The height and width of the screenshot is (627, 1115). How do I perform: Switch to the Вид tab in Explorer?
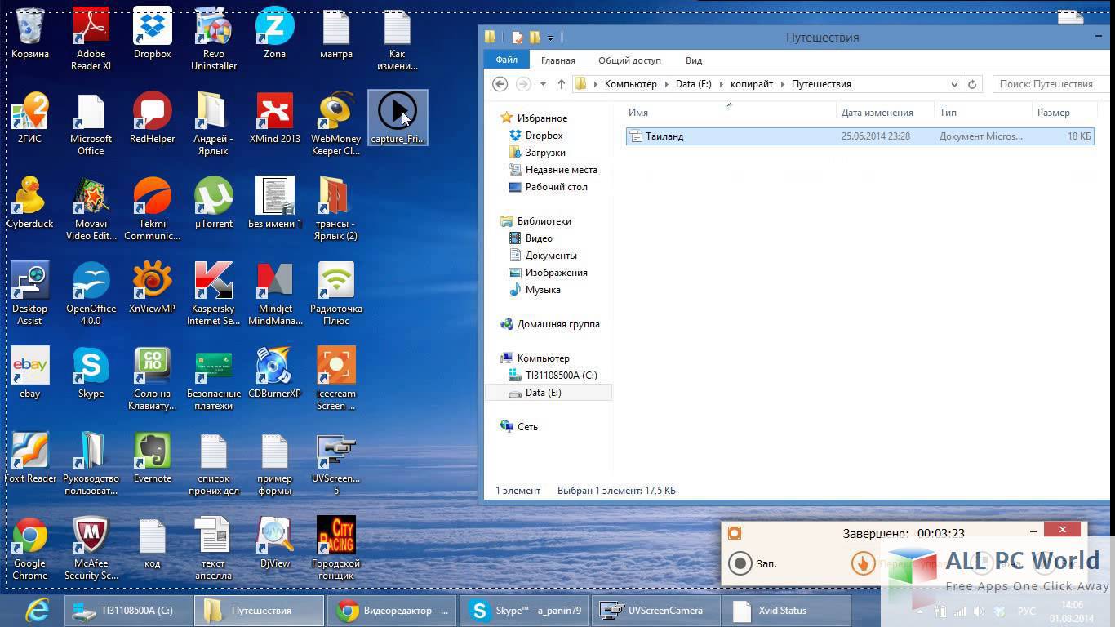coord(693,60)
